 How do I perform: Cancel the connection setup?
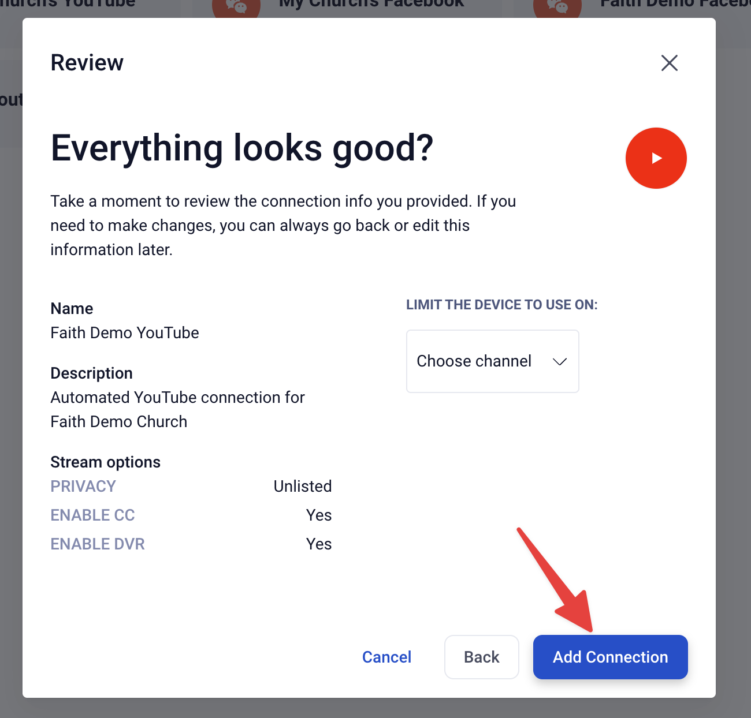(x=387, y=657)
